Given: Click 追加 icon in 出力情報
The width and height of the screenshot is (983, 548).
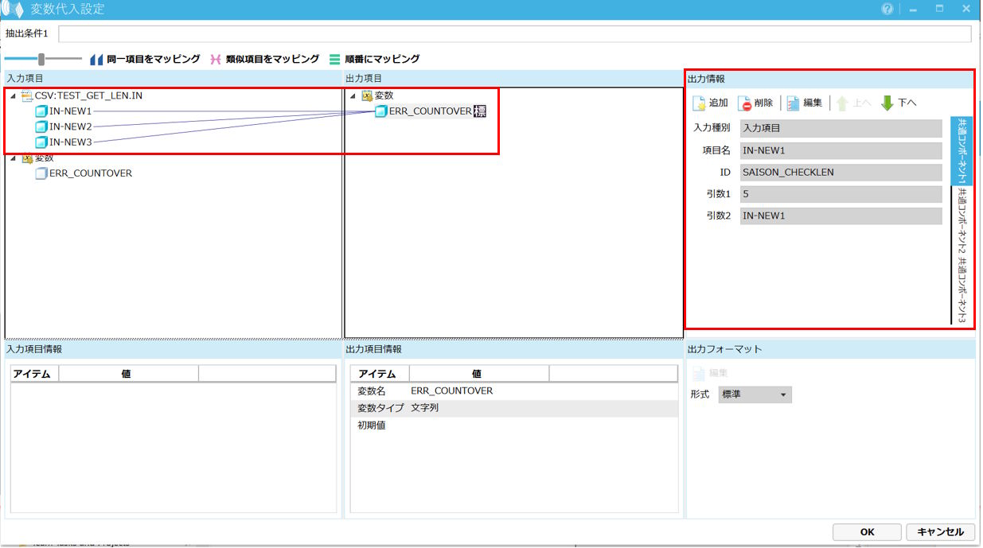Looking at the screenshot, I should [x=699, y=103].
